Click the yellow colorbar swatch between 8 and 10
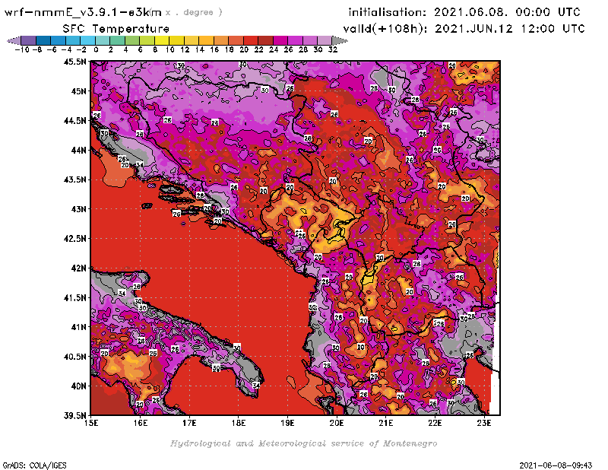 (x=162, y=40)
